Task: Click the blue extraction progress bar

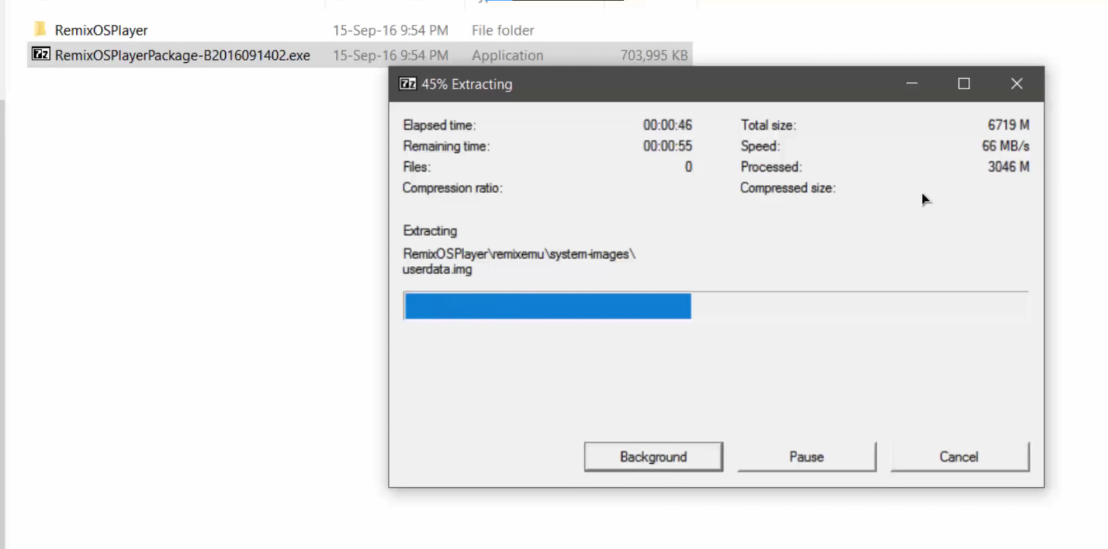Action: click(x=548, y=306)
